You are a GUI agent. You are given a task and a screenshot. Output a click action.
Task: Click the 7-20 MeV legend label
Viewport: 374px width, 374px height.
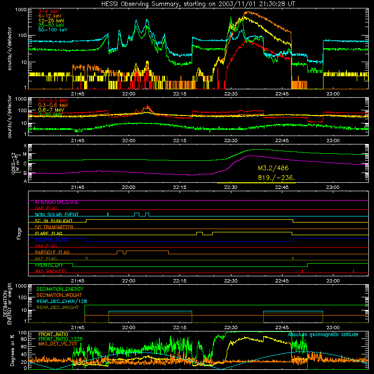coord(50,115)
